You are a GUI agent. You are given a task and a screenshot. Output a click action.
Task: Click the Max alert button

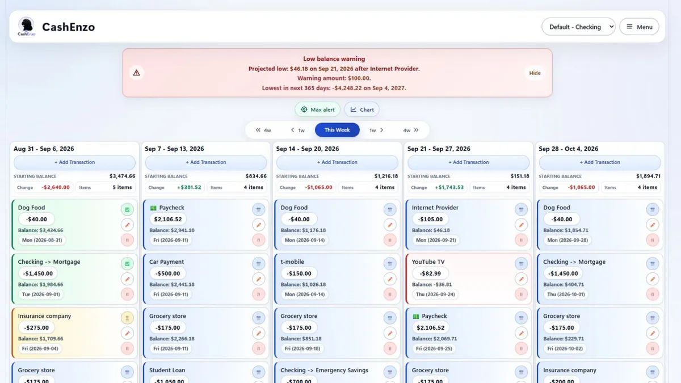[318, 110]
